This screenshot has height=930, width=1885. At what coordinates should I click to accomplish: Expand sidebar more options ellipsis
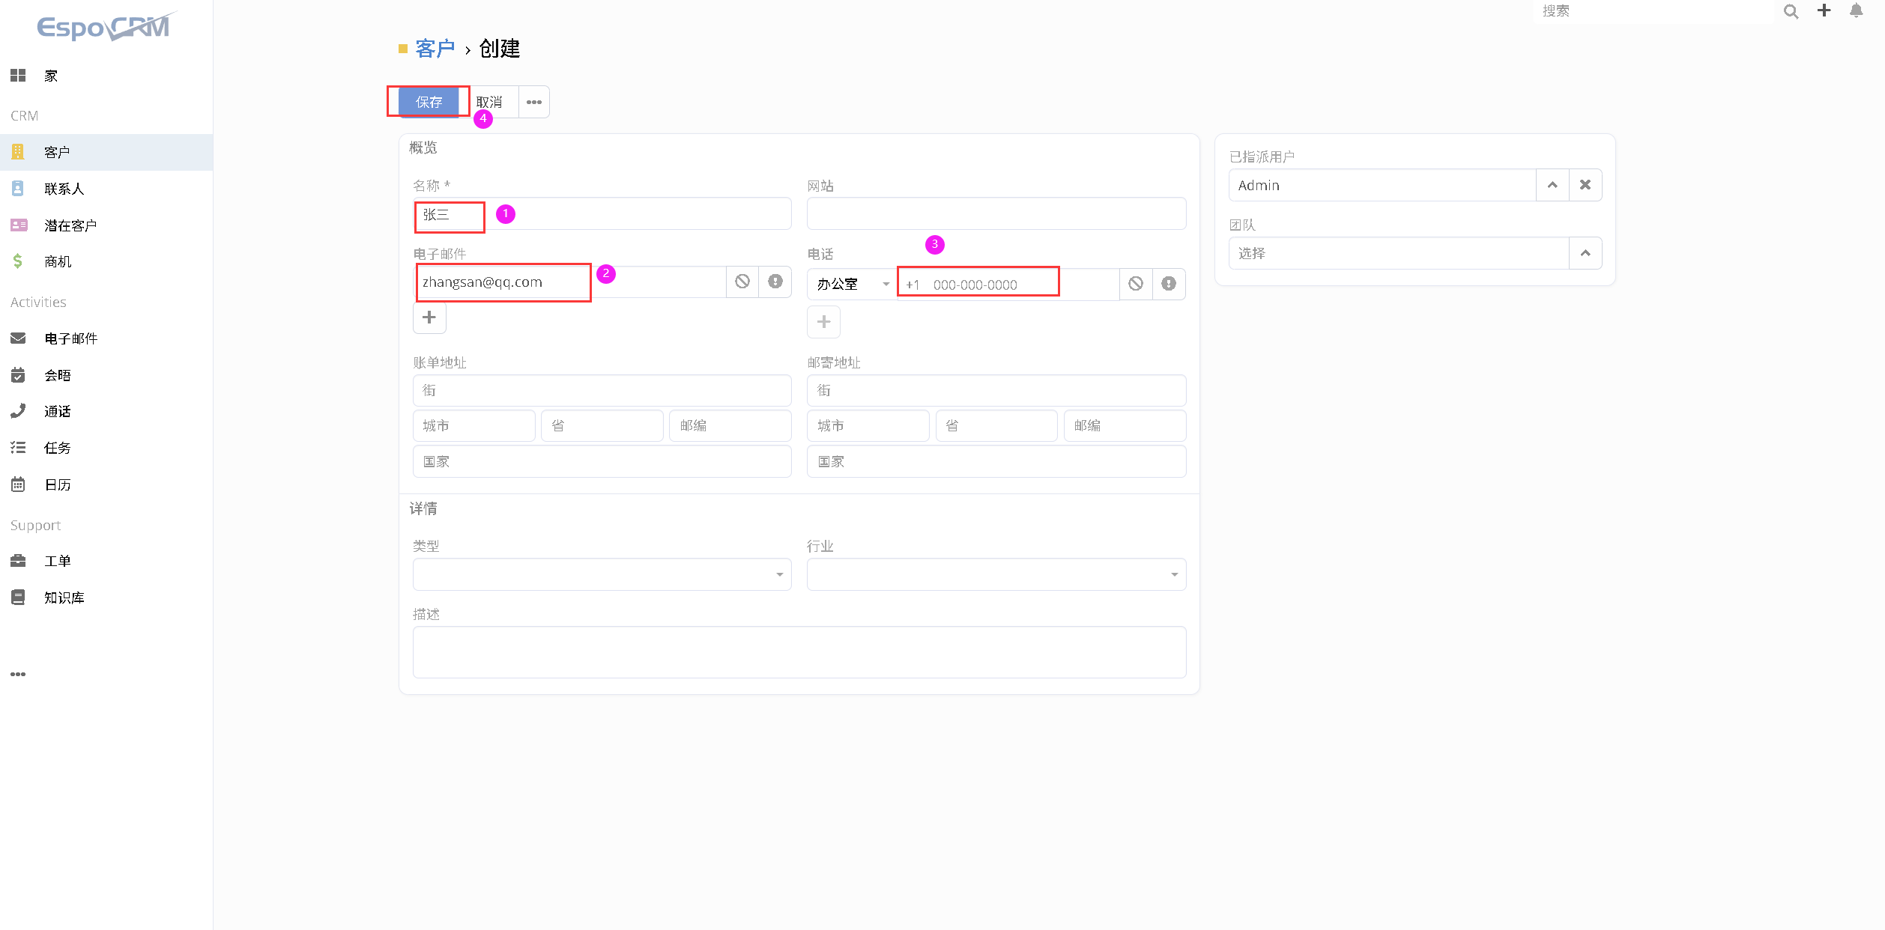[18, 674]
